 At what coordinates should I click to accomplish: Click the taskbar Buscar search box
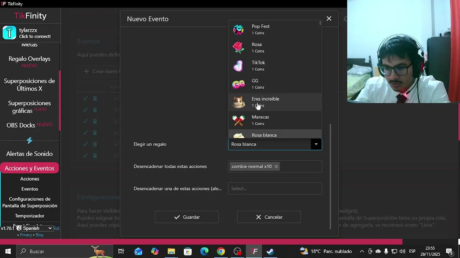(65, 252)
